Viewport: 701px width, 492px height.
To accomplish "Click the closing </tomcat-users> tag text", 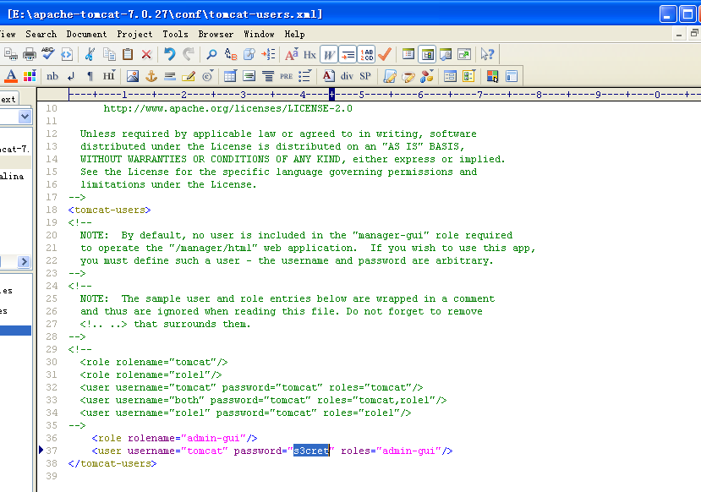I will 112,463.
